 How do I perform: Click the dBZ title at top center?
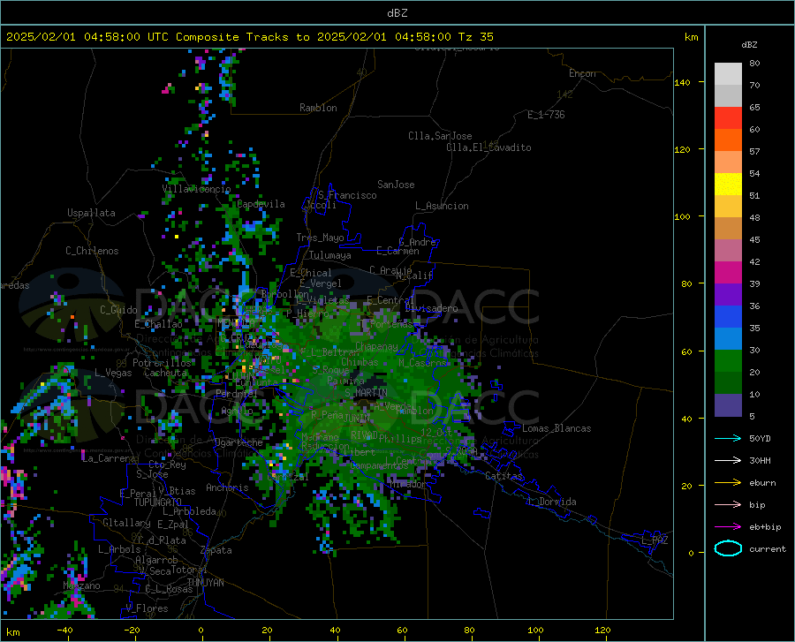click(x=397, y=13)
